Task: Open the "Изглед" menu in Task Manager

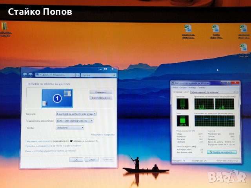Action: tap(192, 88)
